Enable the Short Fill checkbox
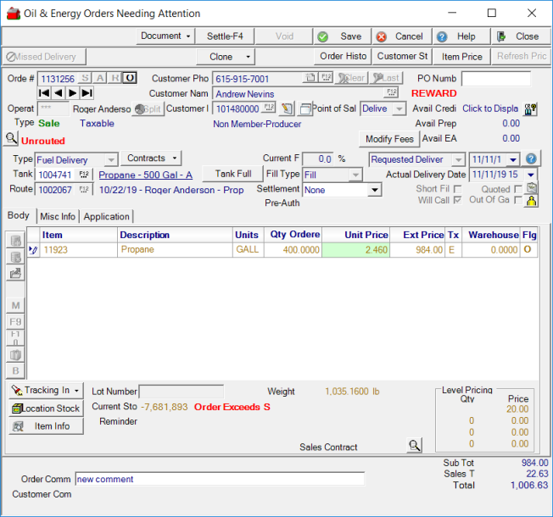 point(458,189)
